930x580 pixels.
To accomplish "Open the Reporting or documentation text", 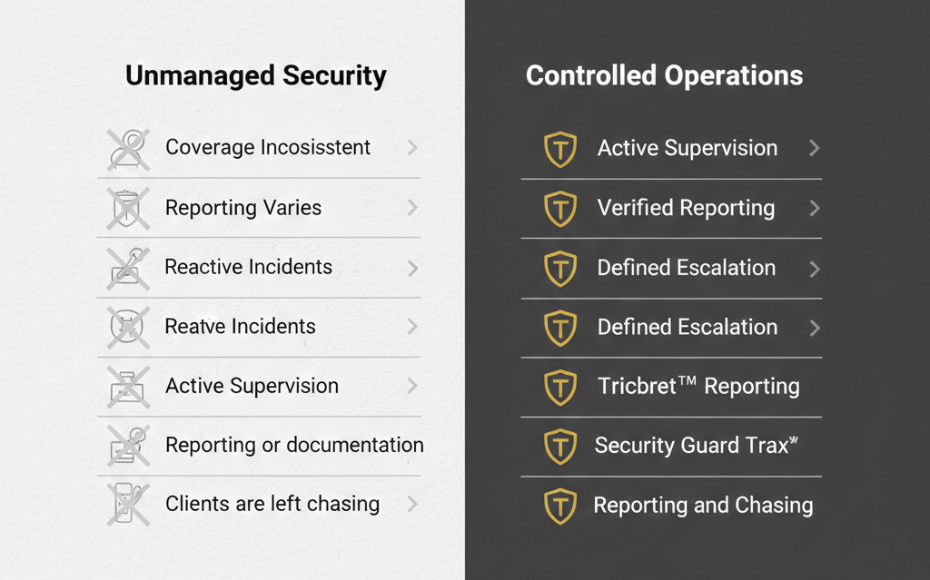I will [x=294, y=445].
